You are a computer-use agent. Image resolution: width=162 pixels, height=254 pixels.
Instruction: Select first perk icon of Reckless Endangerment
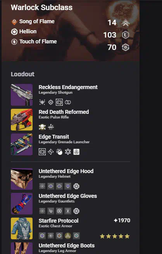(x=42, y=102)
